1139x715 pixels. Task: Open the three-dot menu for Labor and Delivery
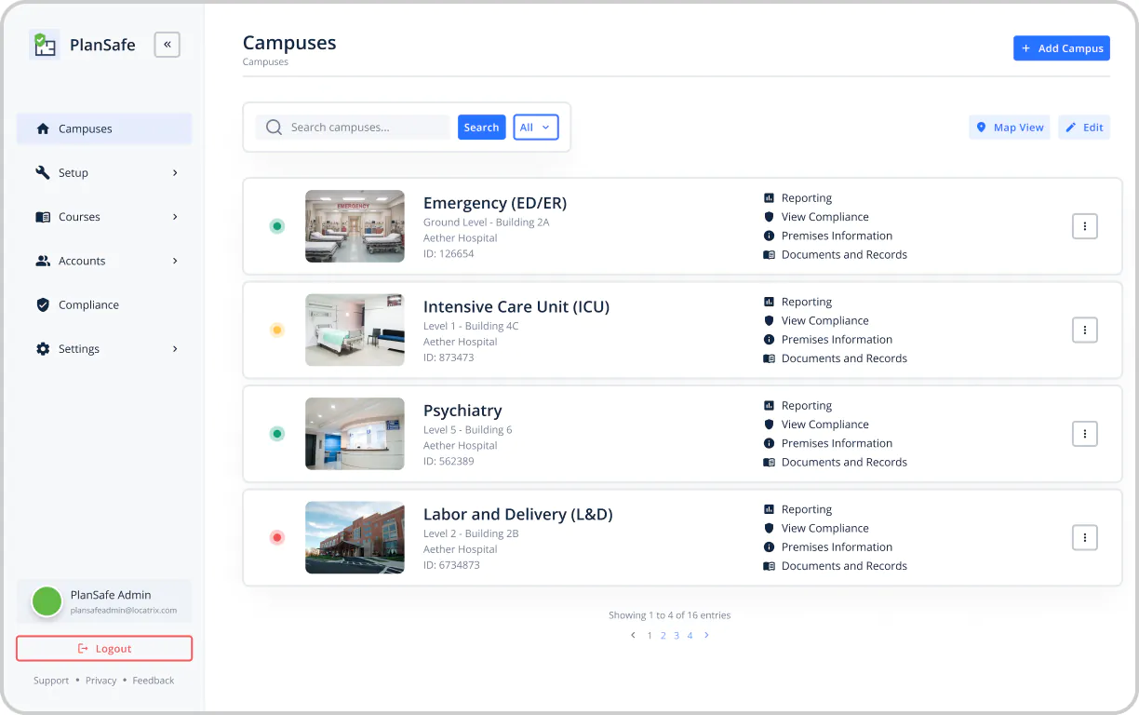(x=1084, y=537)
